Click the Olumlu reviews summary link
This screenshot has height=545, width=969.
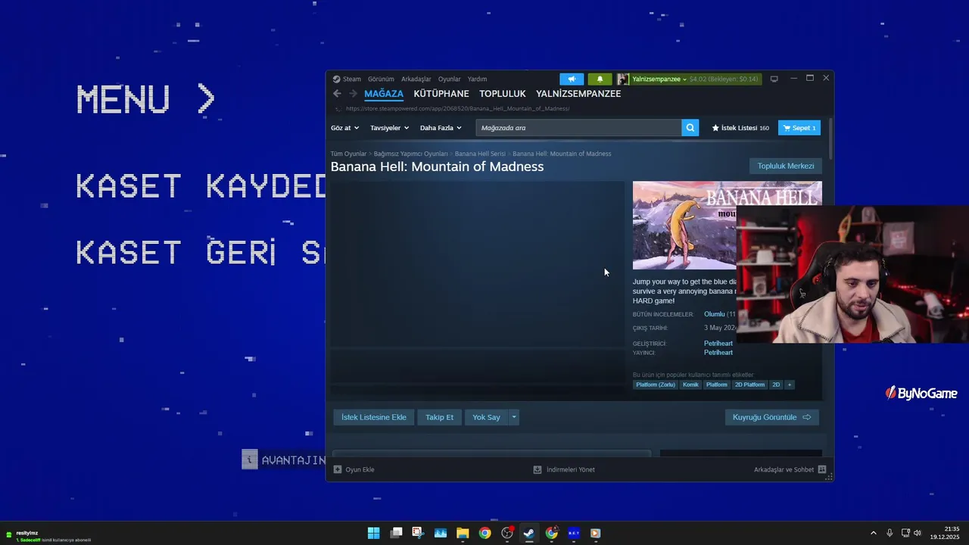pos(715,314)
